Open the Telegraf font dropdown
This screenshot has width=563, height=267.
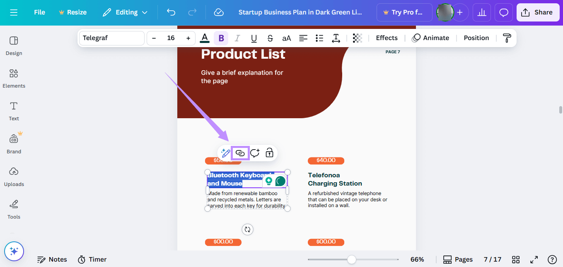tap(111, 38)
